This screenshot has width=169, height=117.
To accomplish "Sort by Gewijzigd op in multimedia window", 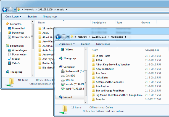I will [152, 50].
